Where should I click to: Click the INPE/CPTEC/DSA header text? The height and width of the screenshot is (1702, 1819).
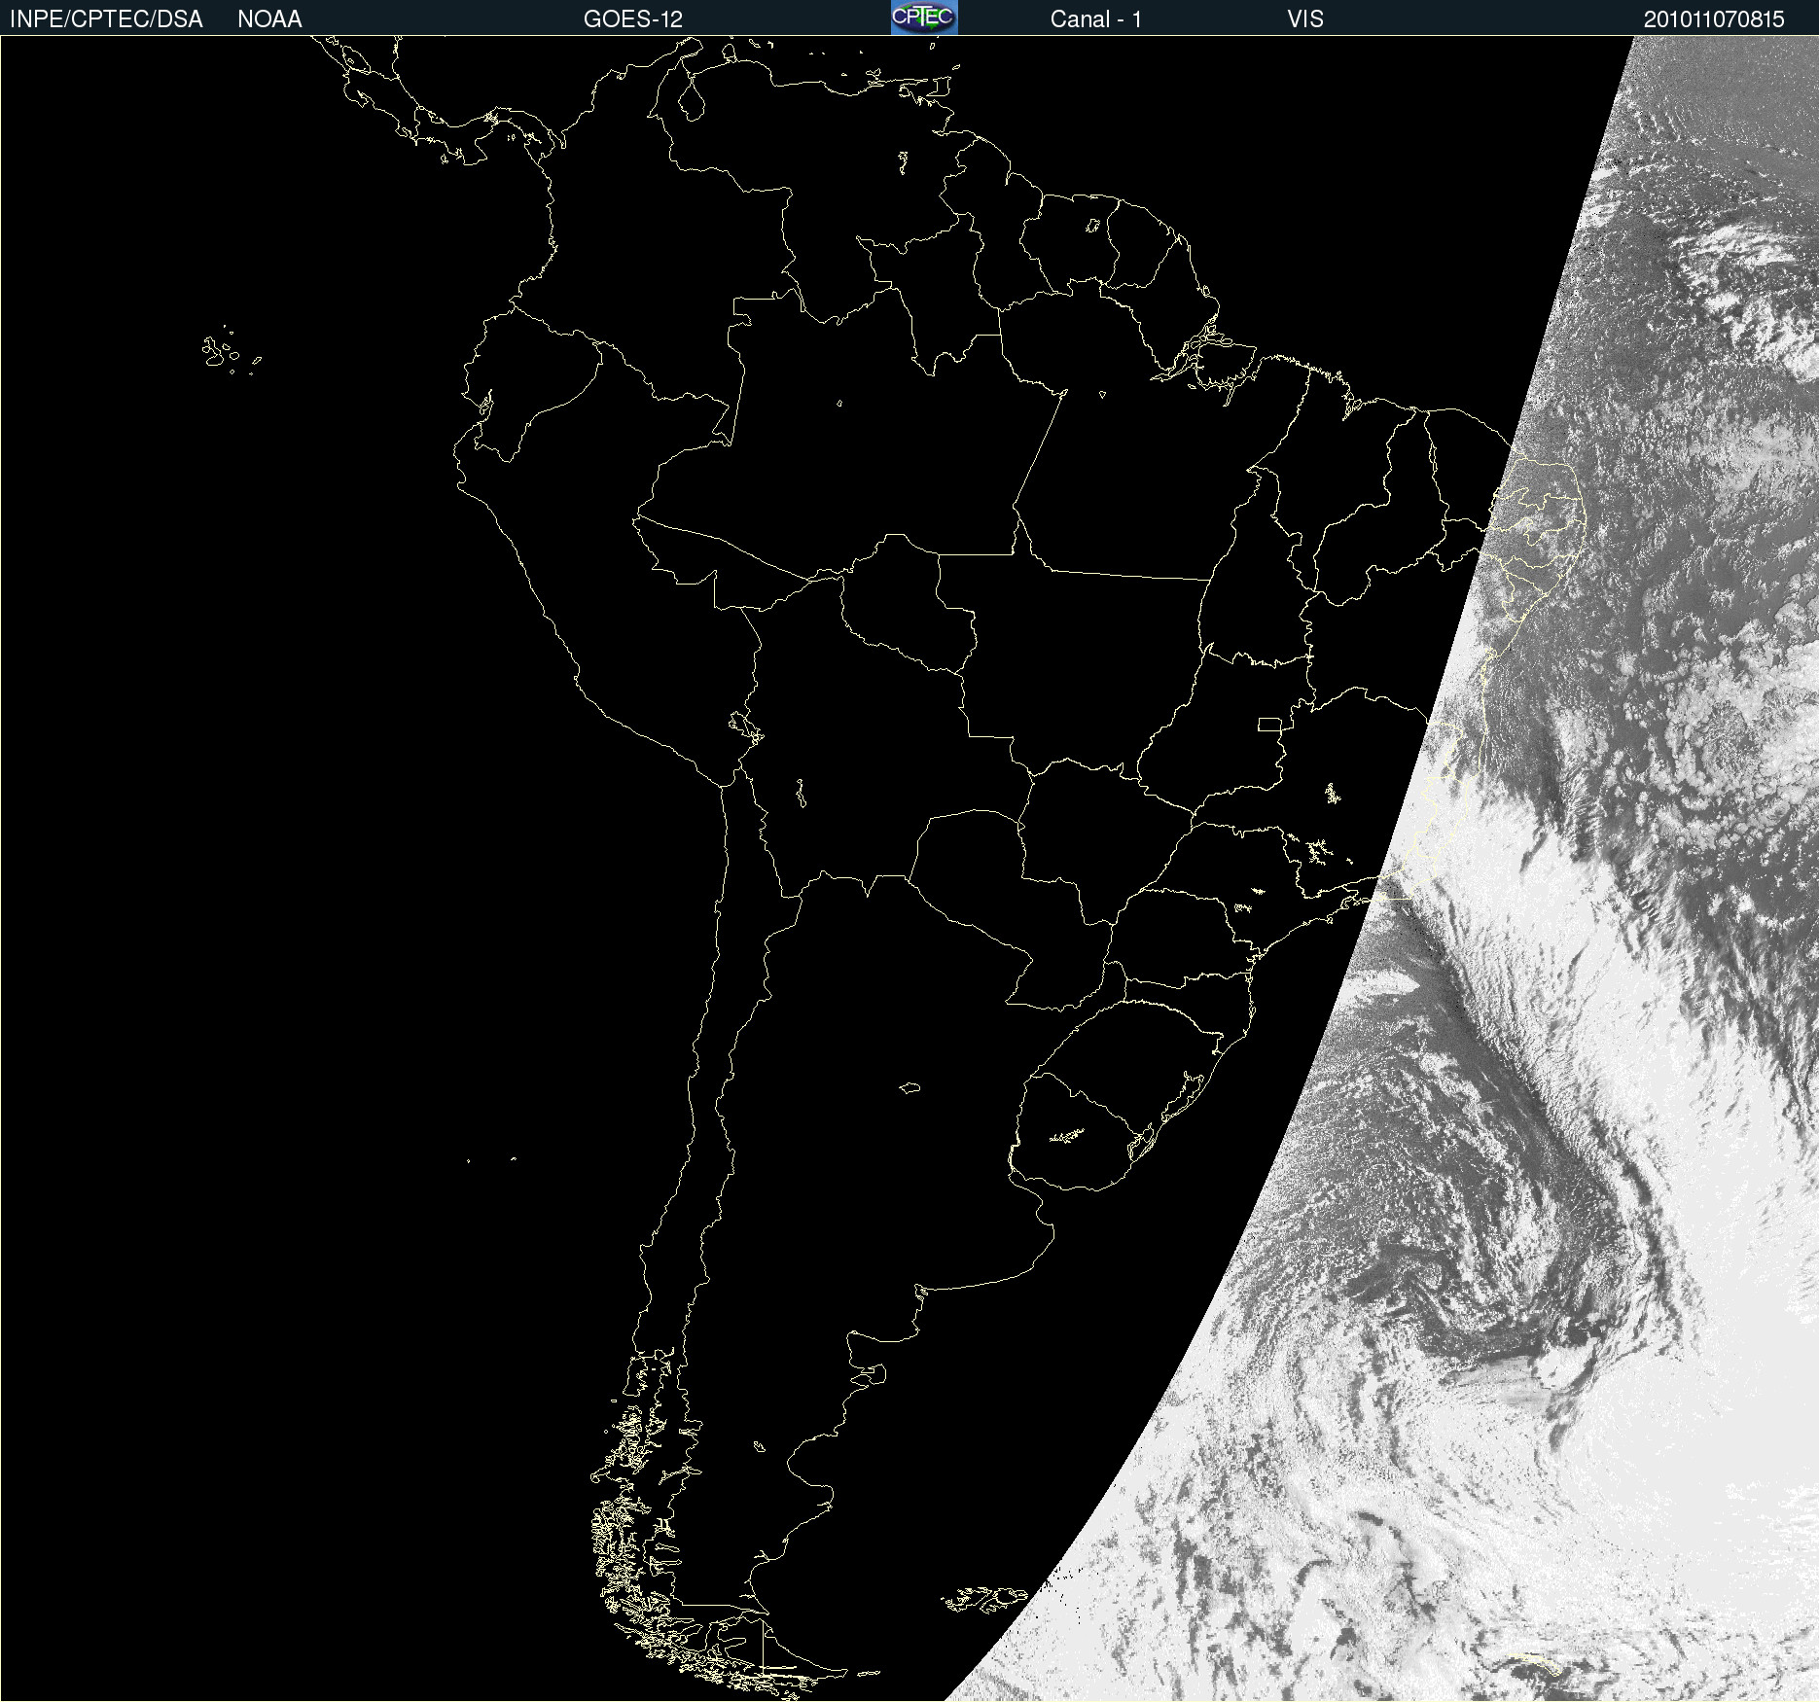(106, 19)
